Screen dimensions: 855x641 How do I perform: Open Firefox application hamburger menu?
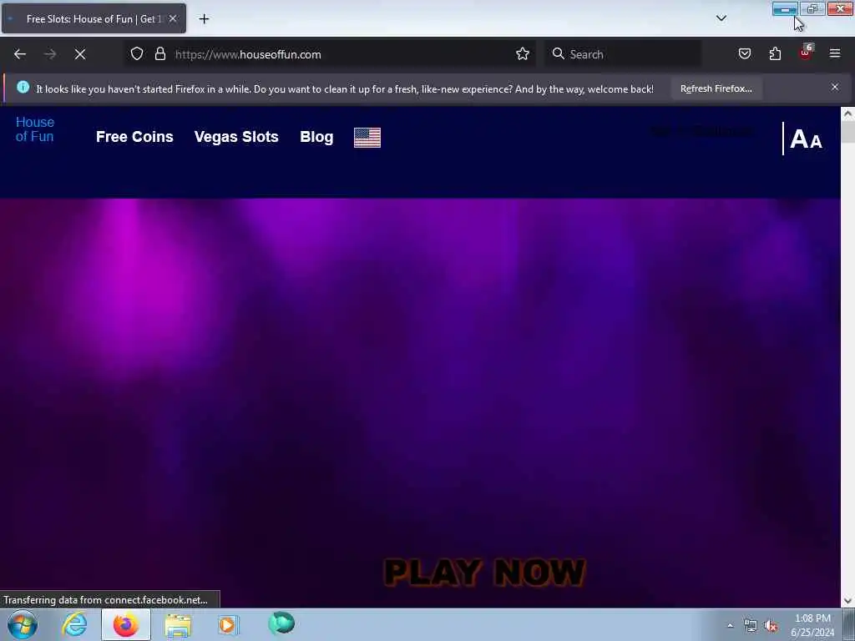(x=835, y=53)
